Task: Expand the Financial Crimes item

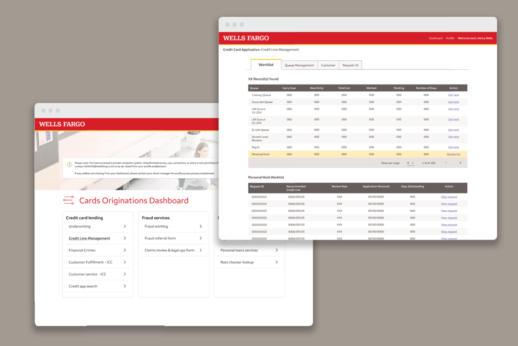Action: [x=125, y=250]
